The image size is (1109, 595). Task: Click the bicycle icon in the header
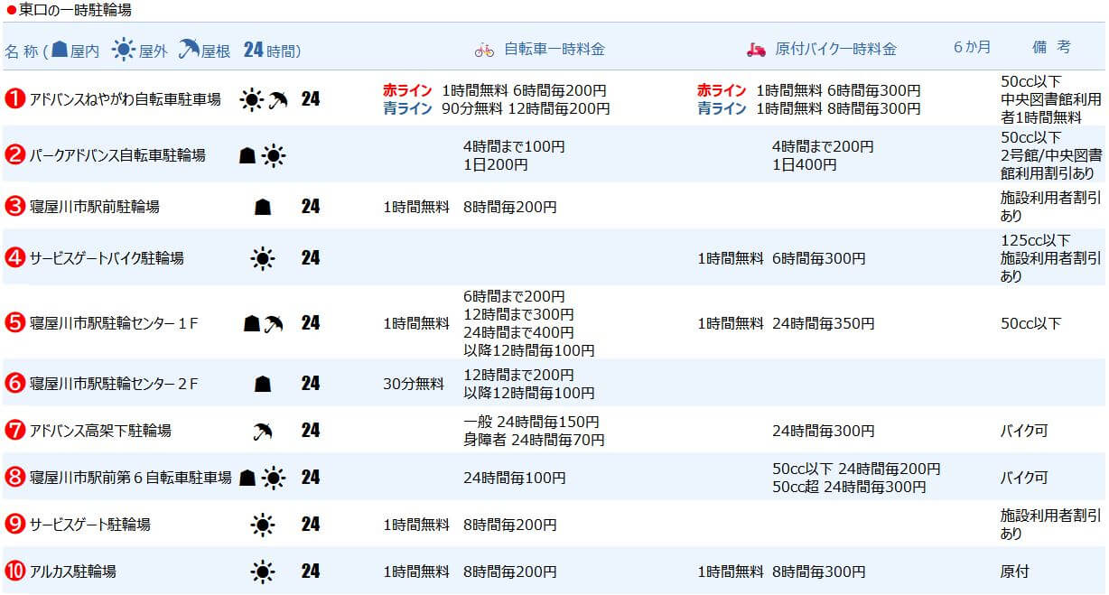point(484,50)
